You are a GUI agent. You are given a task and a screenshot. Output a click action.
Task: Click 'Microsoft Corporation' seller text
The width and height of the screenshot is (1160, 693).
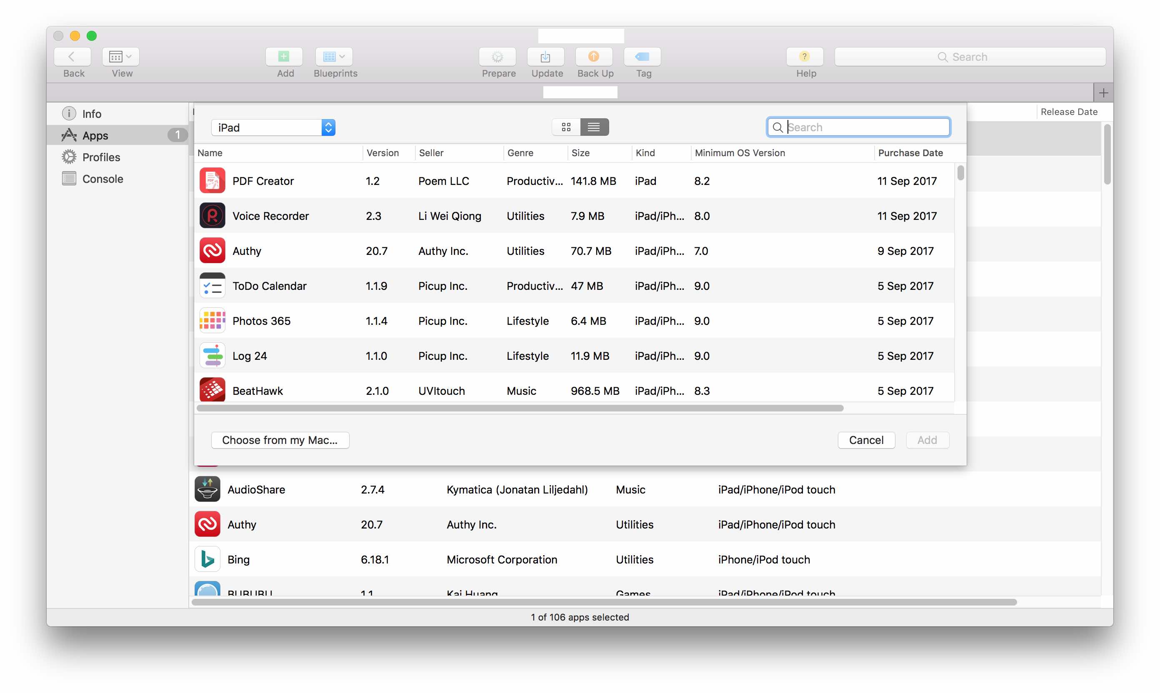(502, 559)
